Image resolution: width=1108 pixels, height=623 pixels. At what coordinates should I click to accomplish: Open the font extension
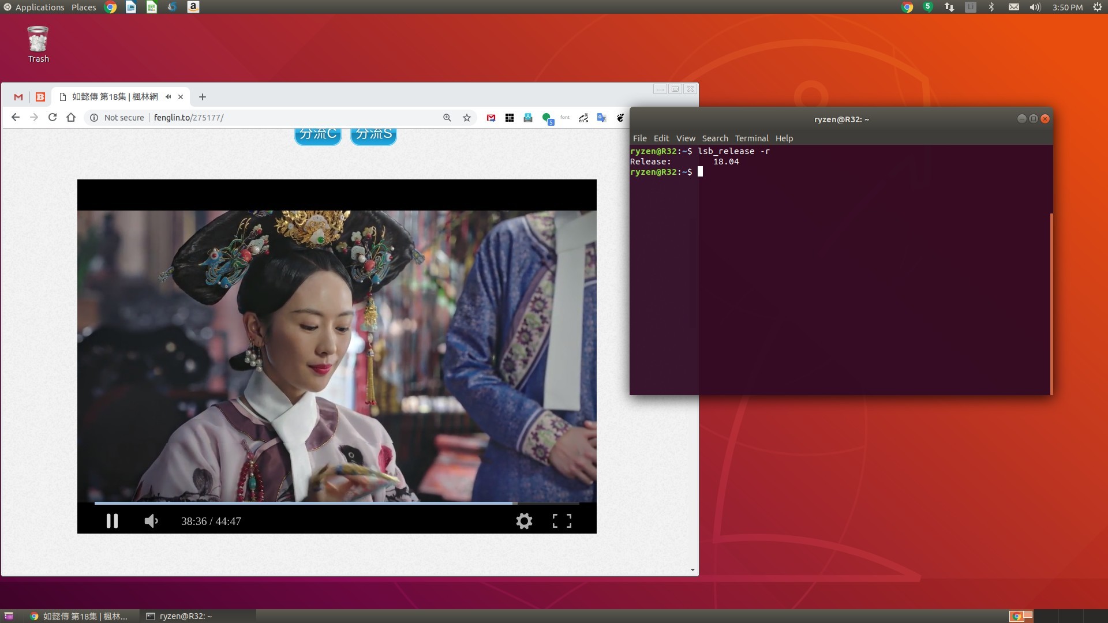click(565, 118)
